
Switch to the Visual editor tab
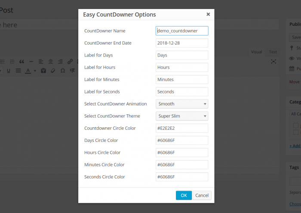tap(257, 52)
